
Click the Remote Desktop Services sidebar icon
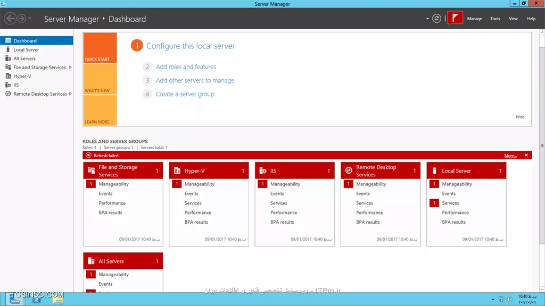8,93
